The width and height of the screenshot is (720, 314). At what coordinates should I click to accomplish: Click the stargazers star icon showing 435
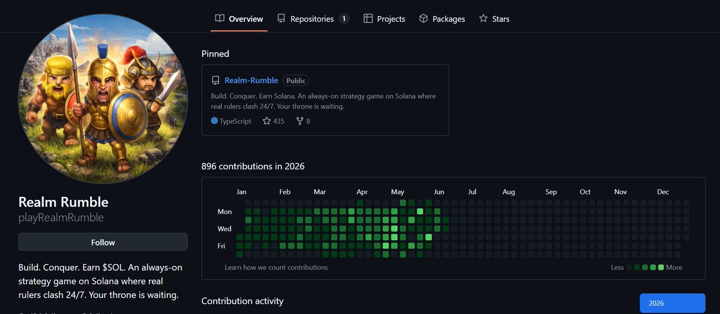266,121
